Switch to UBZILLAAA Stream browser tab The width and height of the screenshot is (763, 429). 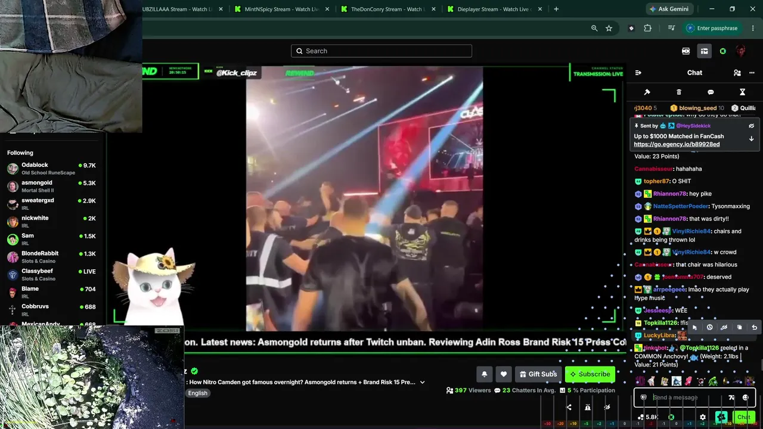point(176,10)
